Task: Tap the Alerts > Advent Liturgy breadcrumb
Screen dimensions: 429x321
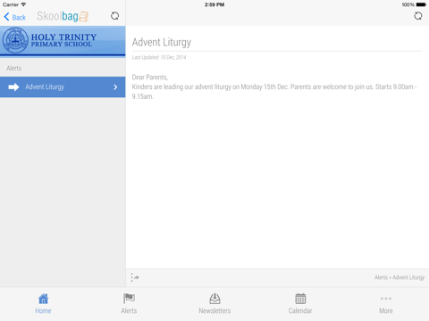Action: (x=400, y=277)
